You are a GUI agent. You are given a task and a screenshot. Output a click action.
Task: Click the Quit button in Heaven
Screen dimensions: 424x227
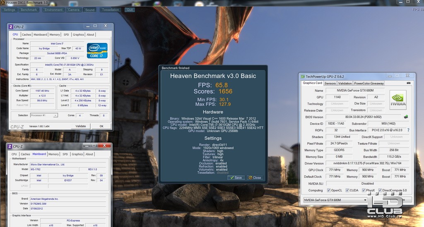click(130, 10)
